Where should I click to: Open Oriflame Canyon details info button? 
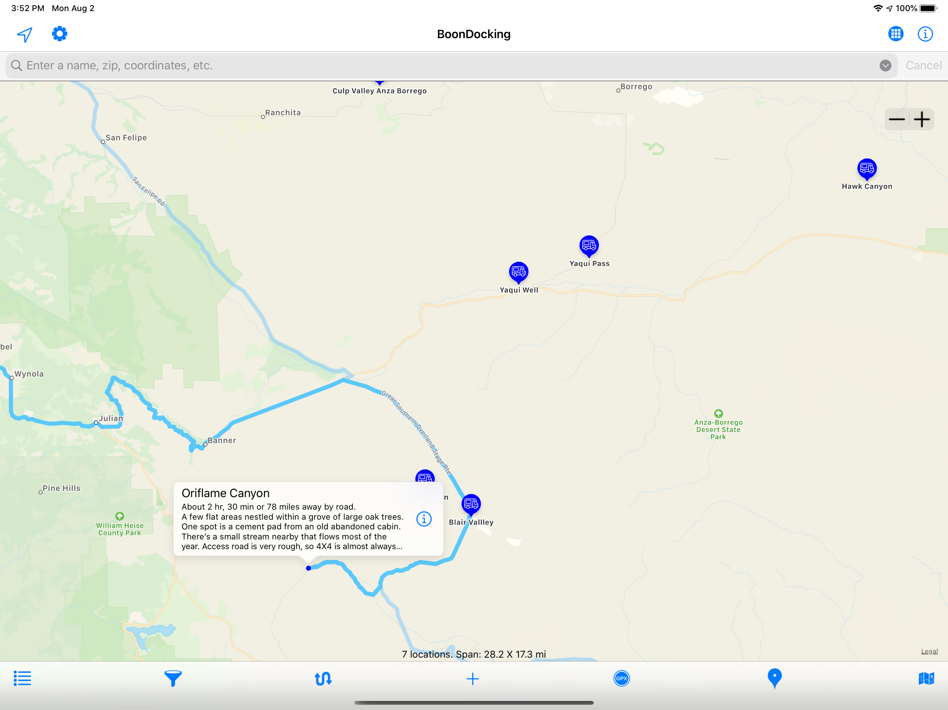(x=424, y=519)
